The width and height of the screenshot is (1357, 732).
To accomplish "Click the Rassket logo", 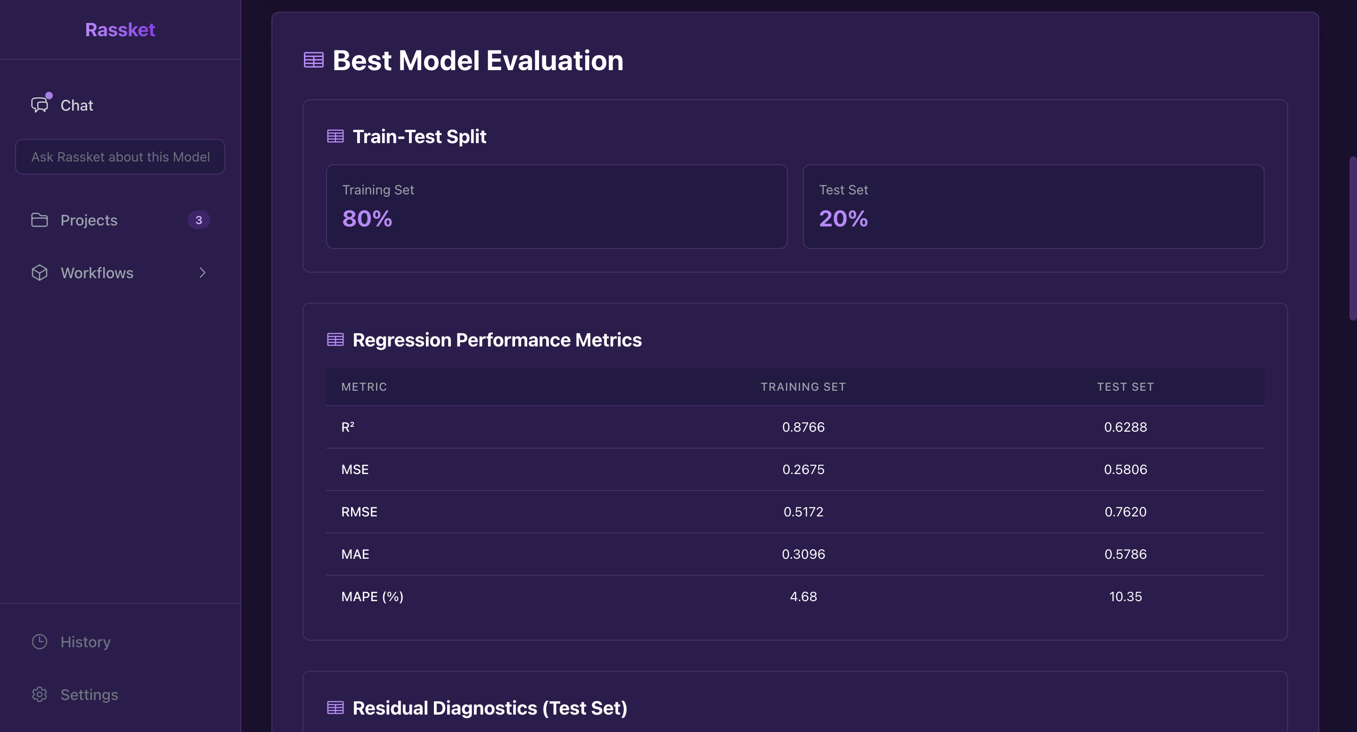I will pos(120,30).
